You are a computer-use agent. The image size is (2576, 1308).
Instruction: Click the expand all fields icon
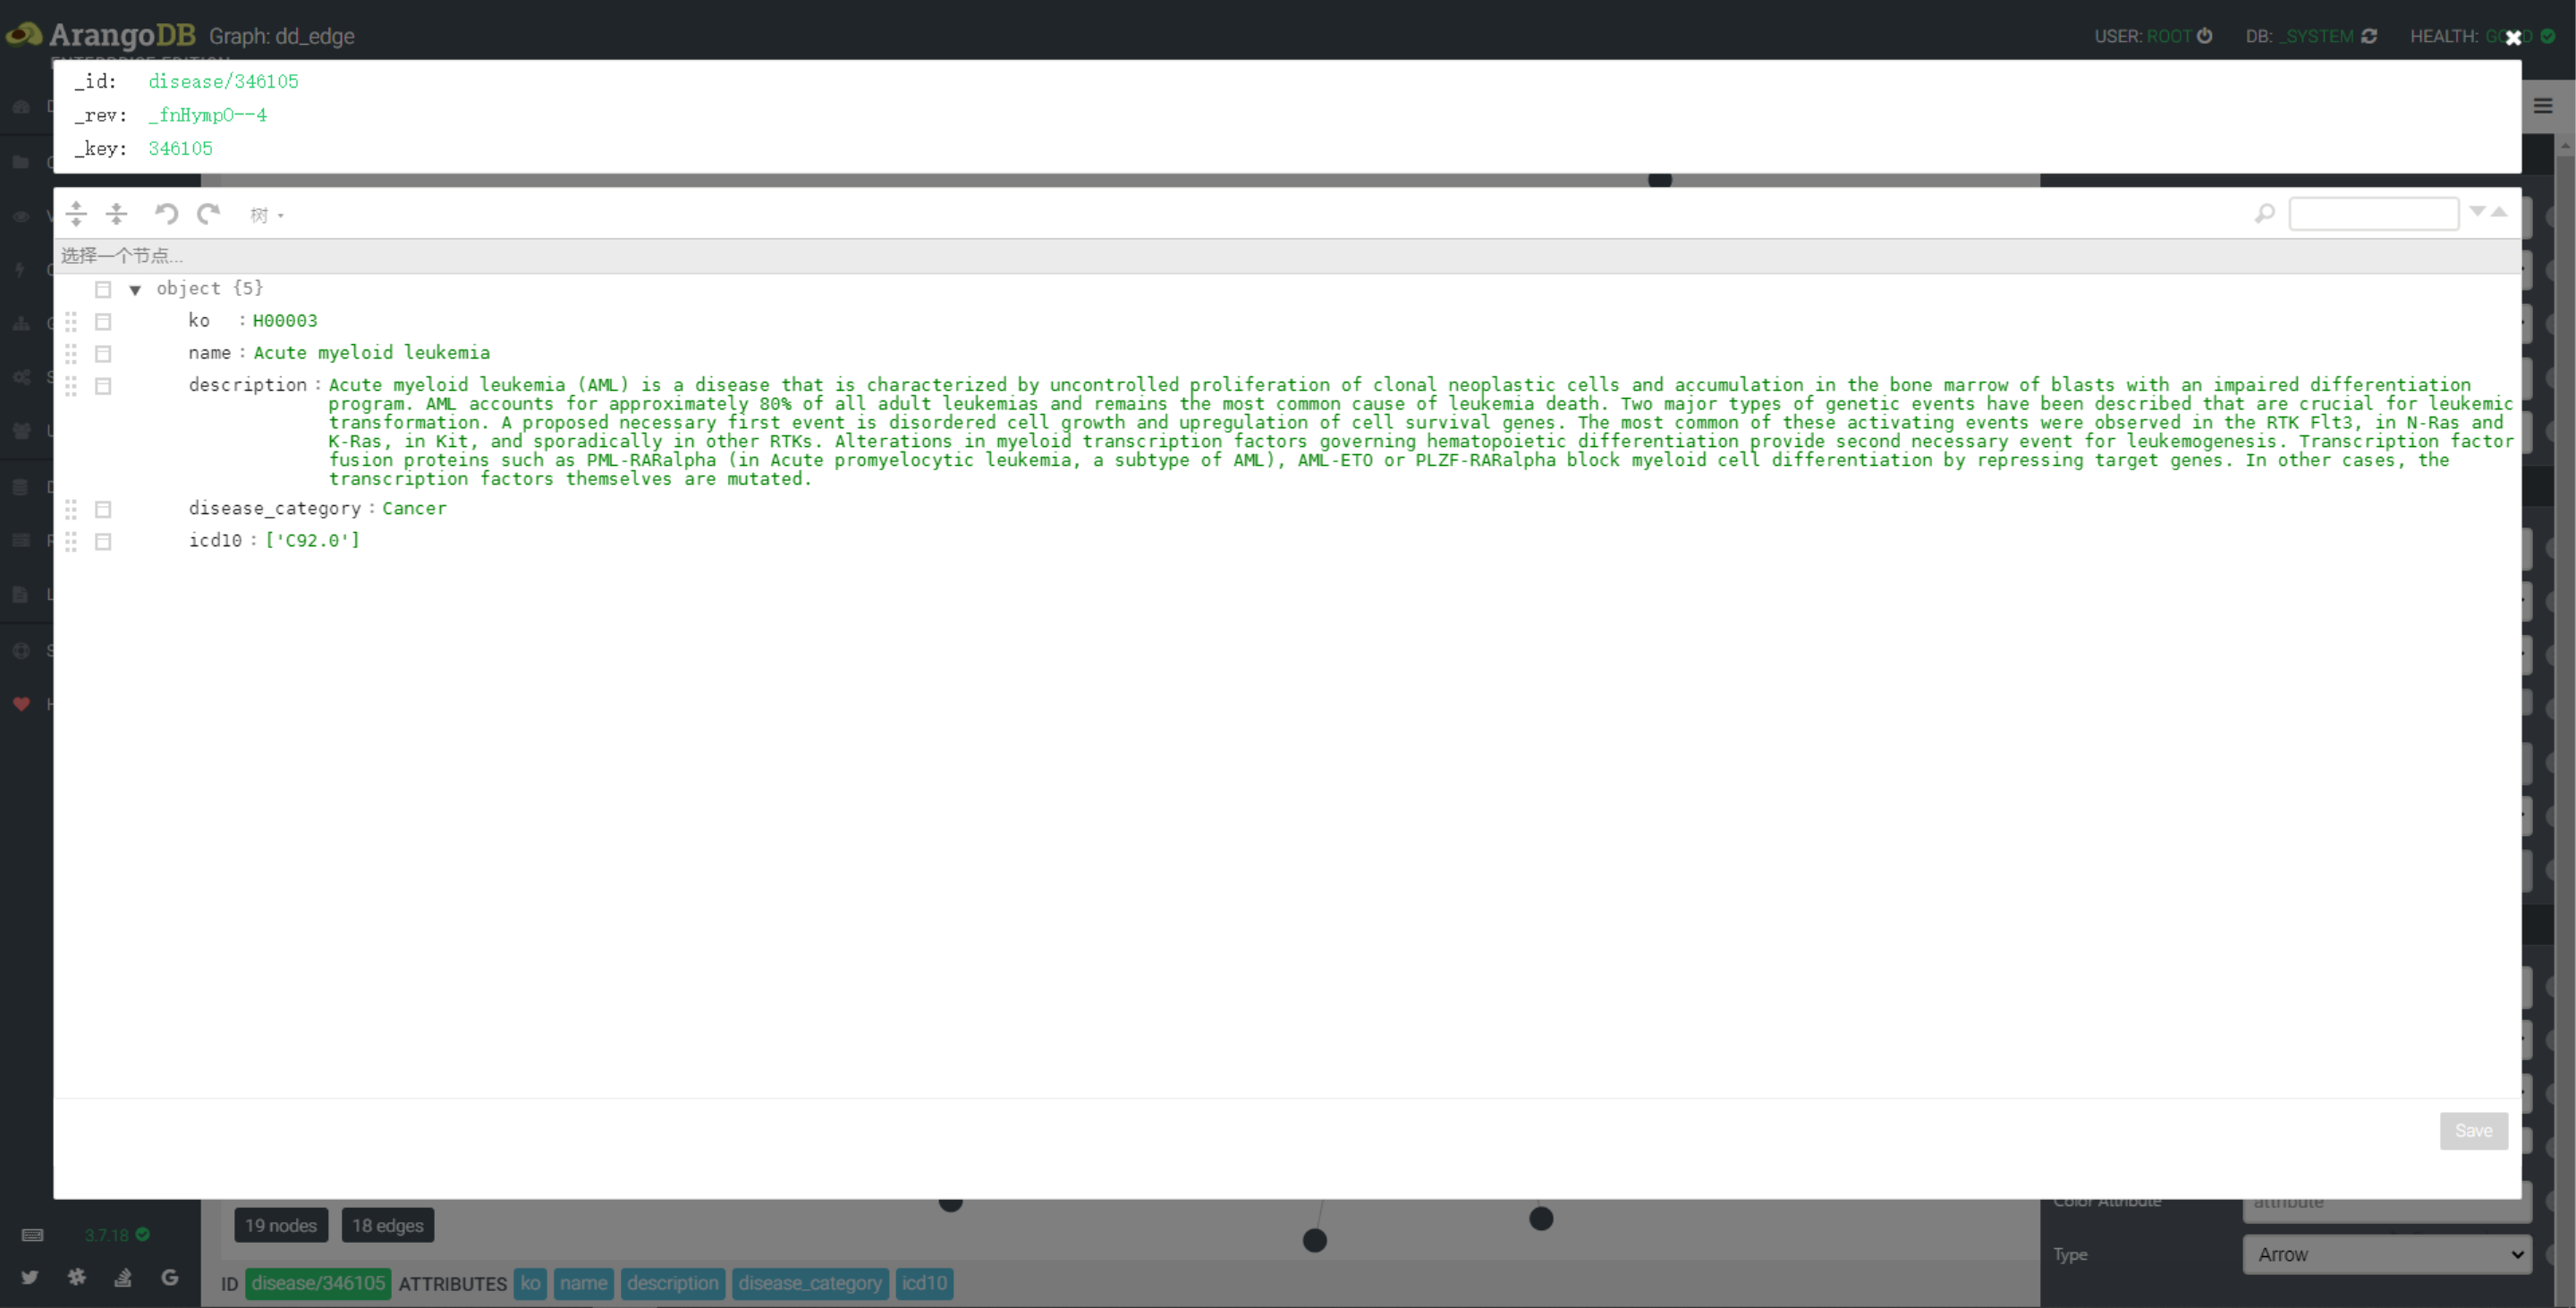coord(76,214)
